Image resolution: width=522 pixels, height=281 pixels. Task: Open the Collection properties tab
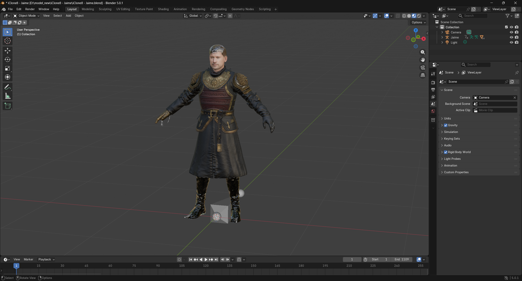point(433,120)
